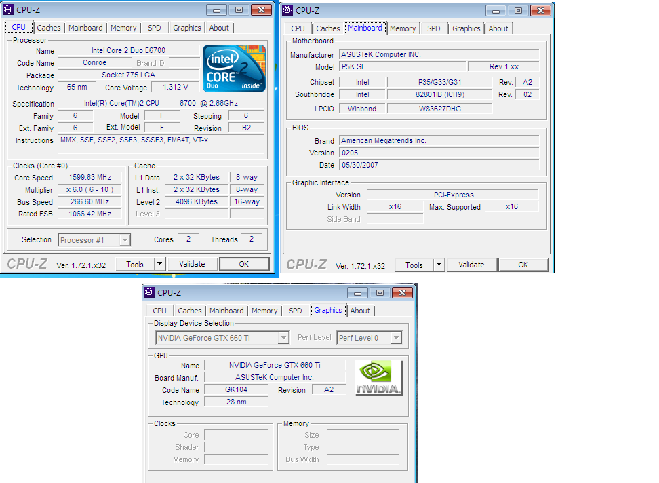The image size is (659, 483).
Task: Click the LPCIO value W83627DHG
Action: [439, 109]
